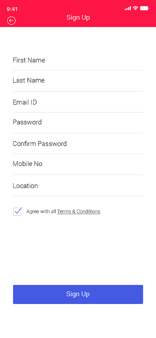Viewport: 156px width, 338px height.
Task: Tap the cellular signal strength icon
Action: coord(128,8)
